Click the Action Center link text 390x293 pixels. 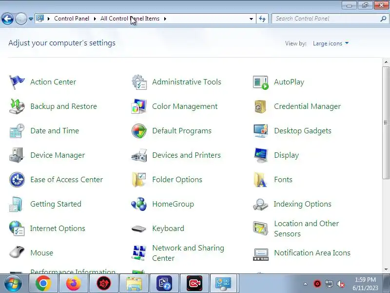coord(53,82)
